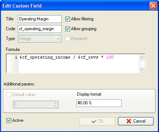Click the Required checkbox
This screenshot has height=132, width=159.
[x=68, y=39]
